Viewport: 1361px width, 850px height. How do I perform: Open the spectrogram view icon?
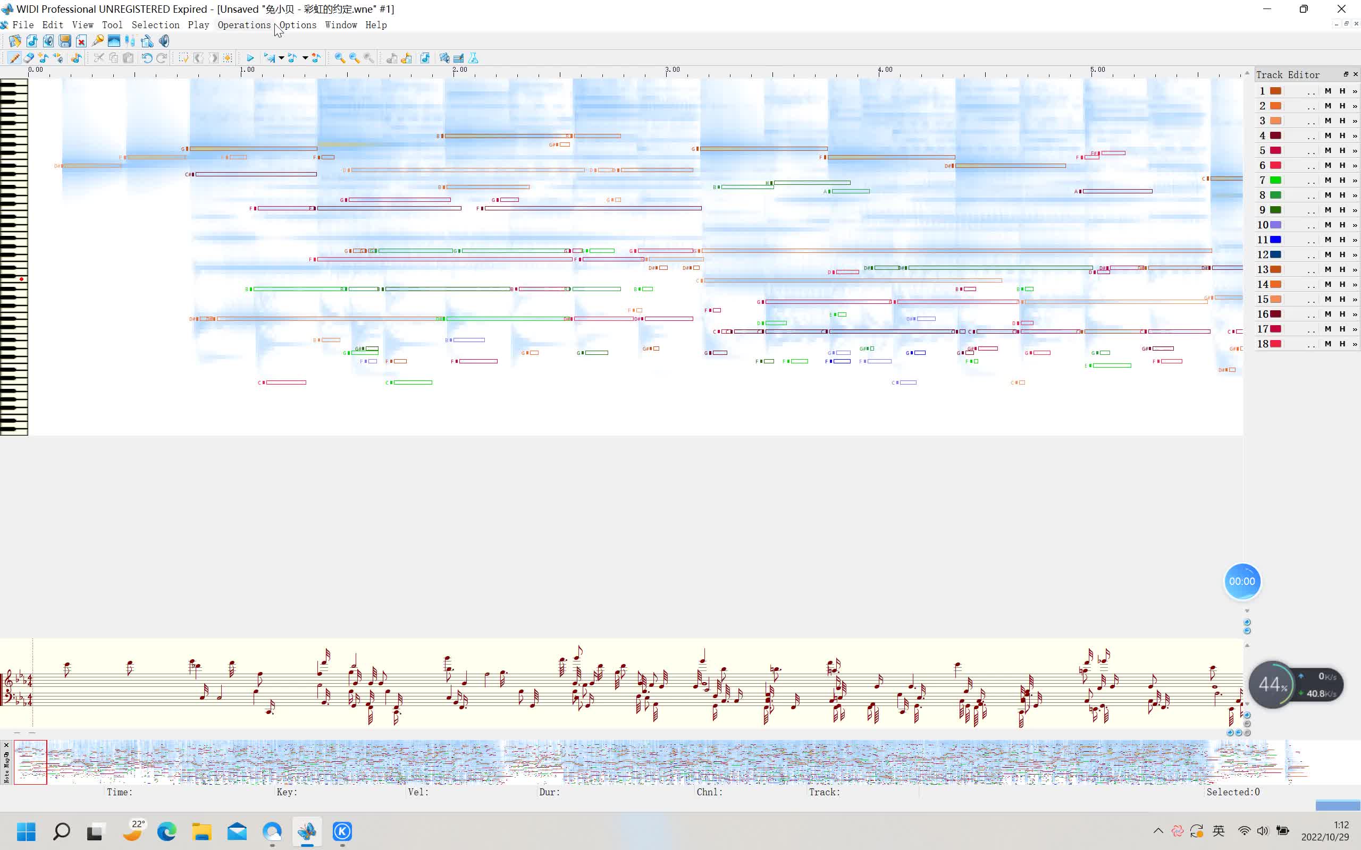tap(114, 41)
